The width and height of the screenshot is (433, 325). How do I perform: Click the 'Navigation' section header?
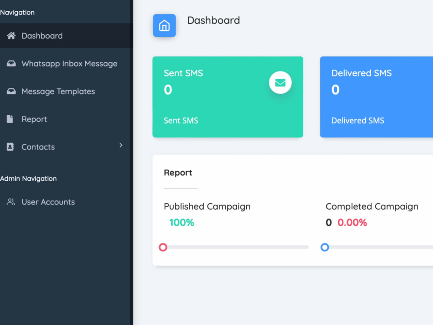point(17,13)
